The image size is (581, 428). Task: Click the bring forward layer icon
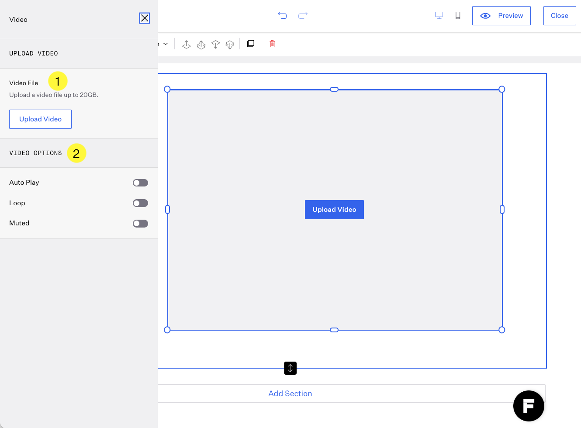pos(187,44)
